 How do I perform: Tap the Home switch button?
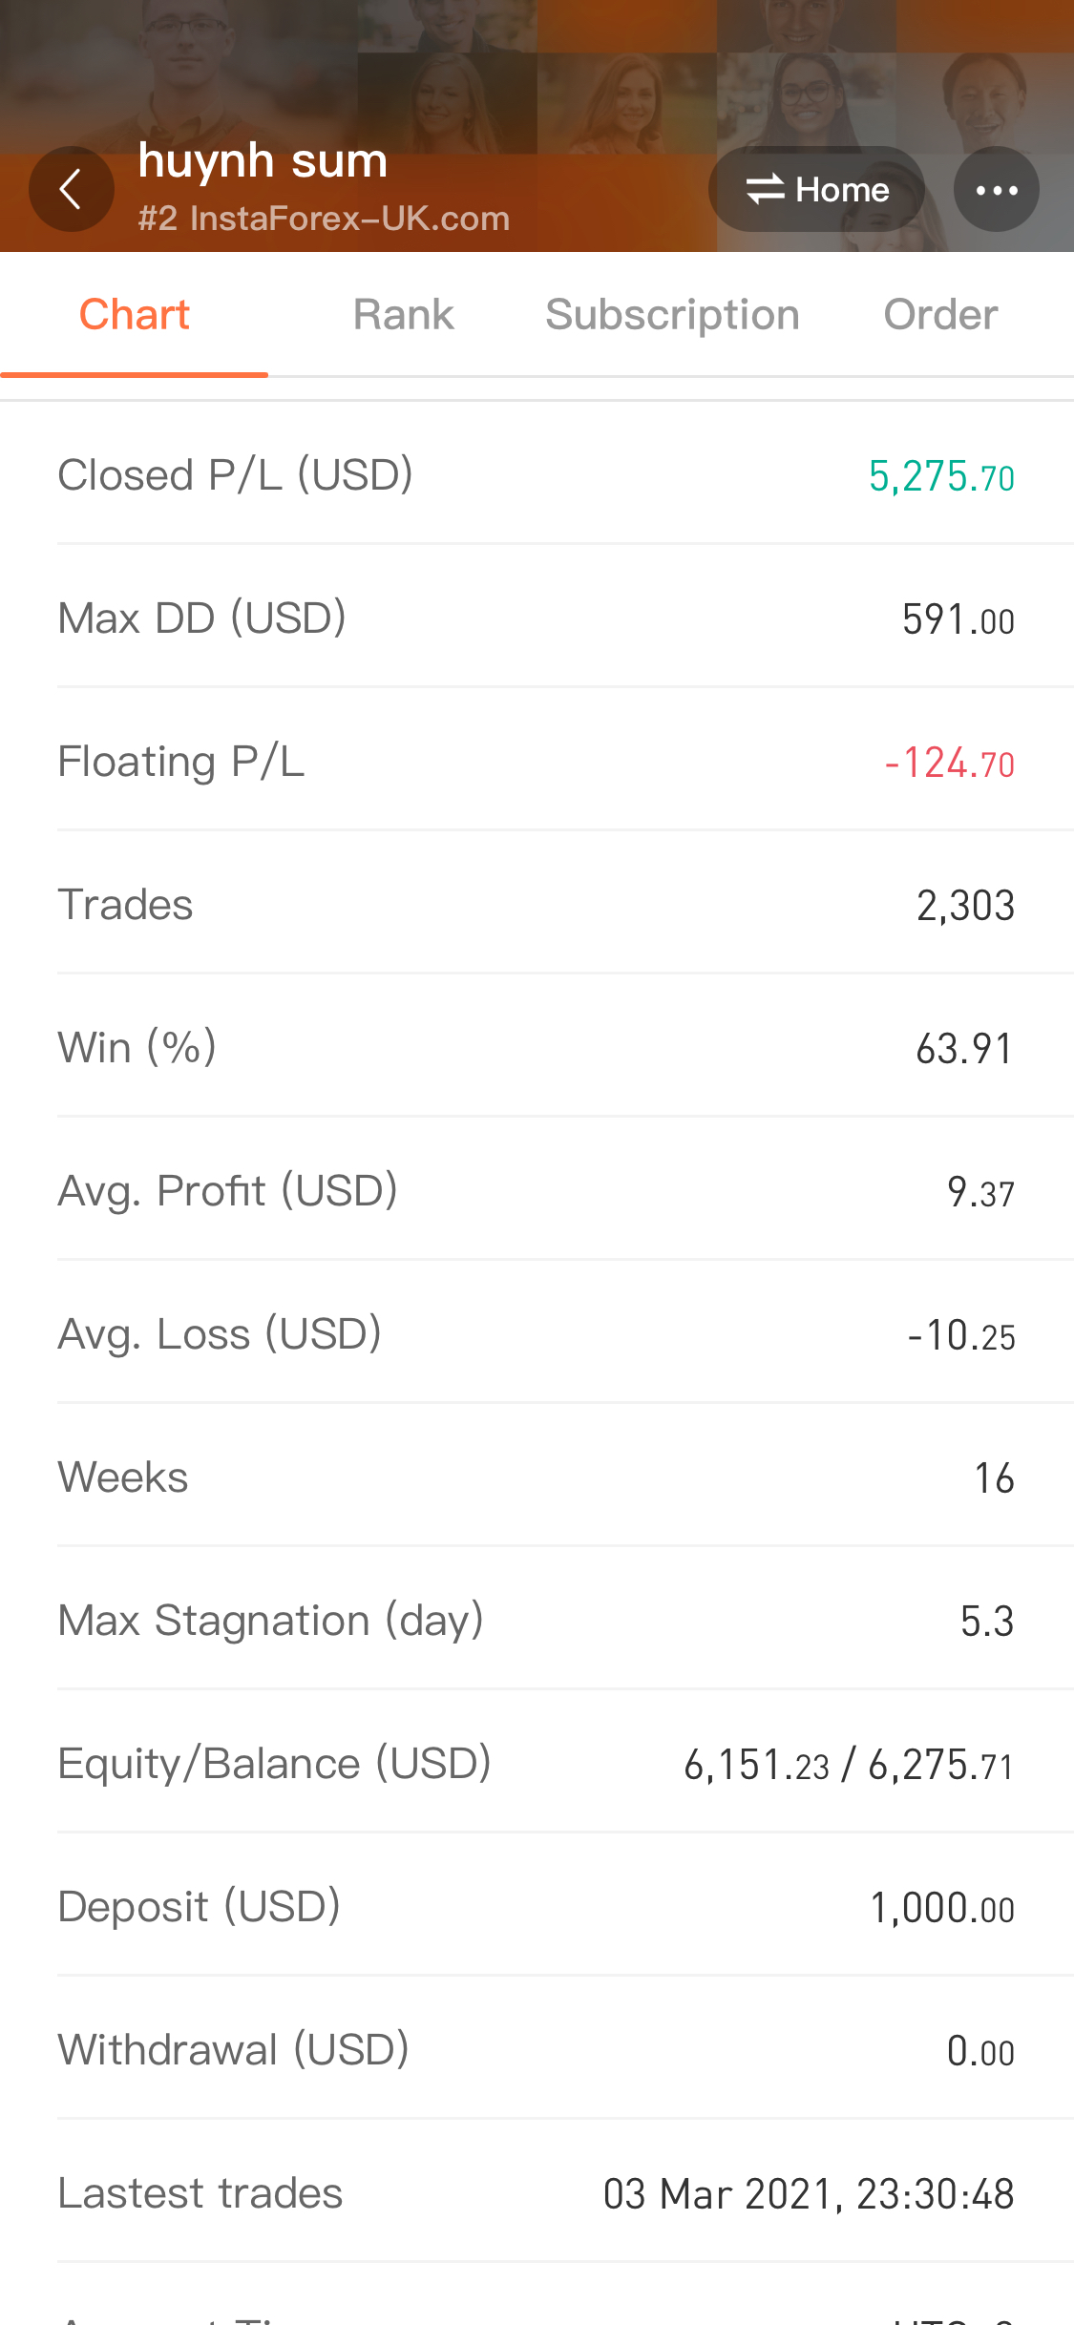(x=816, y=189)
